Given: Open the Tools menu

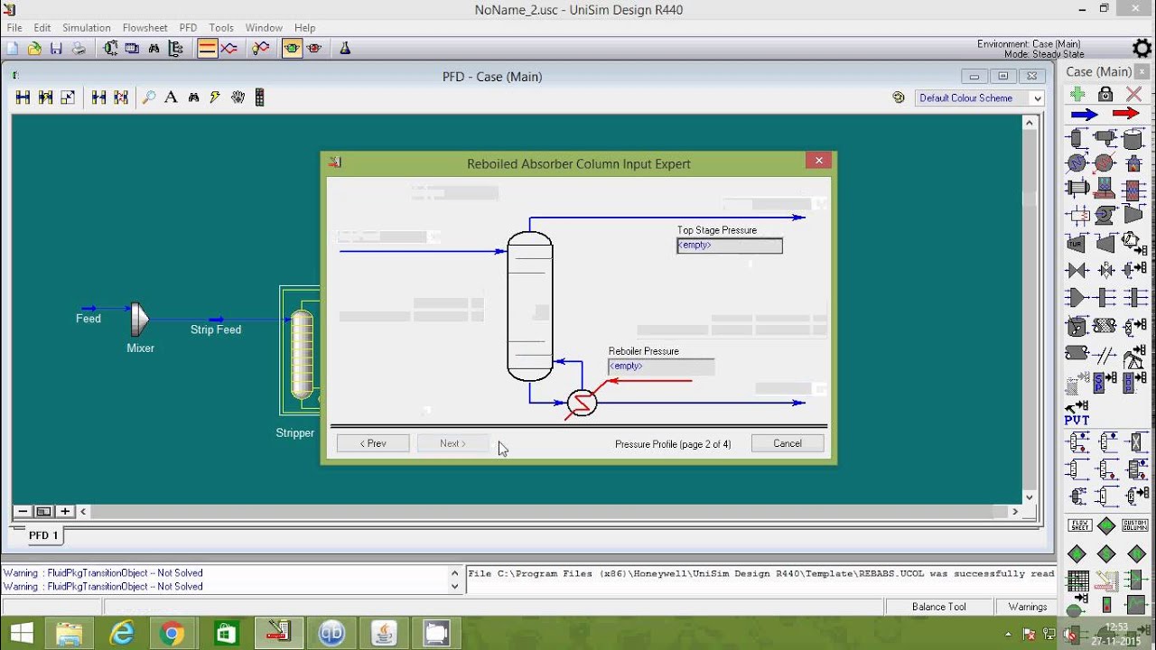Looking at the screenshot, I should (221, 28).
